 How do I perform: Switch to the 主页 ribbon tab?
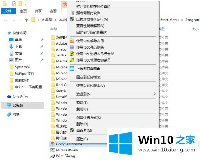click(23, 11)
